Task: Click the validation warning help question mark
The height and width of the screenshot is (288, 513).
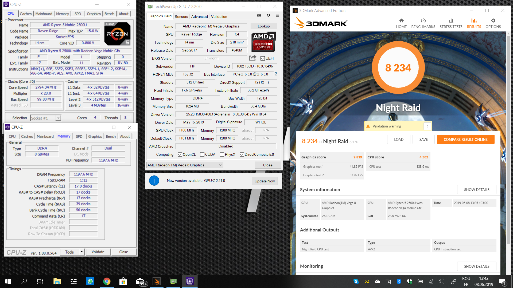Action: click(427, 126)
